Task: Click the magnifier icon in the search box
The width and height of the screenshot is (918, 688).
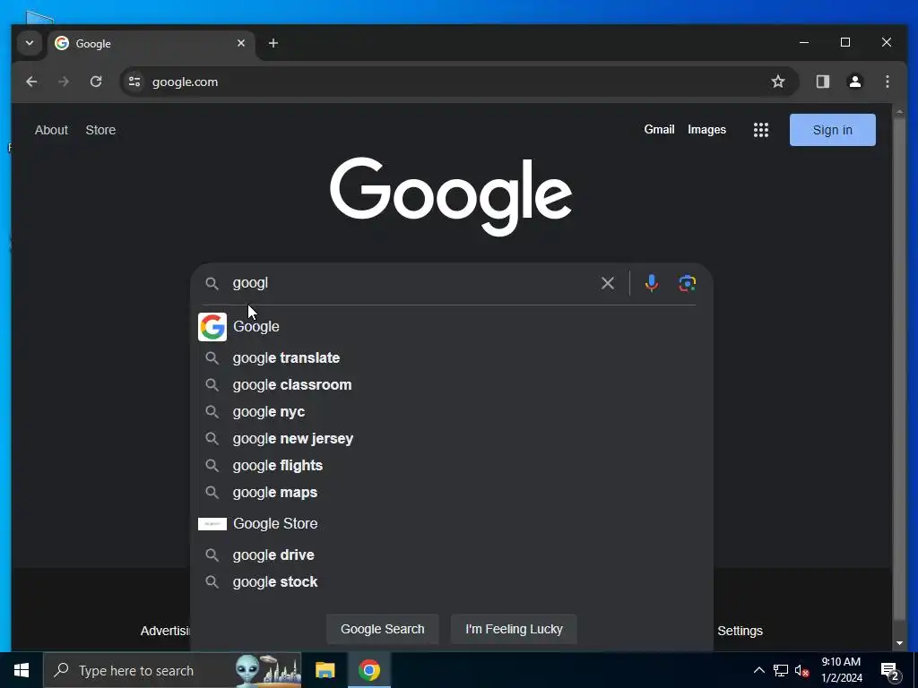Action: (x=212, y=284)
